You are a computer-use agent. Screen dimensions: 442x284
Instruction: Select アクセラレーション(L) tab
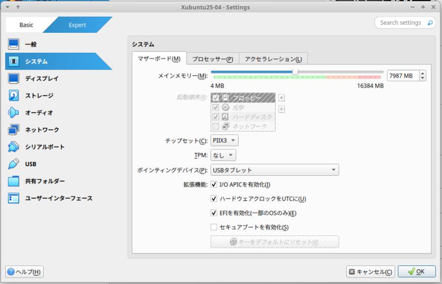tap(273, 59)
